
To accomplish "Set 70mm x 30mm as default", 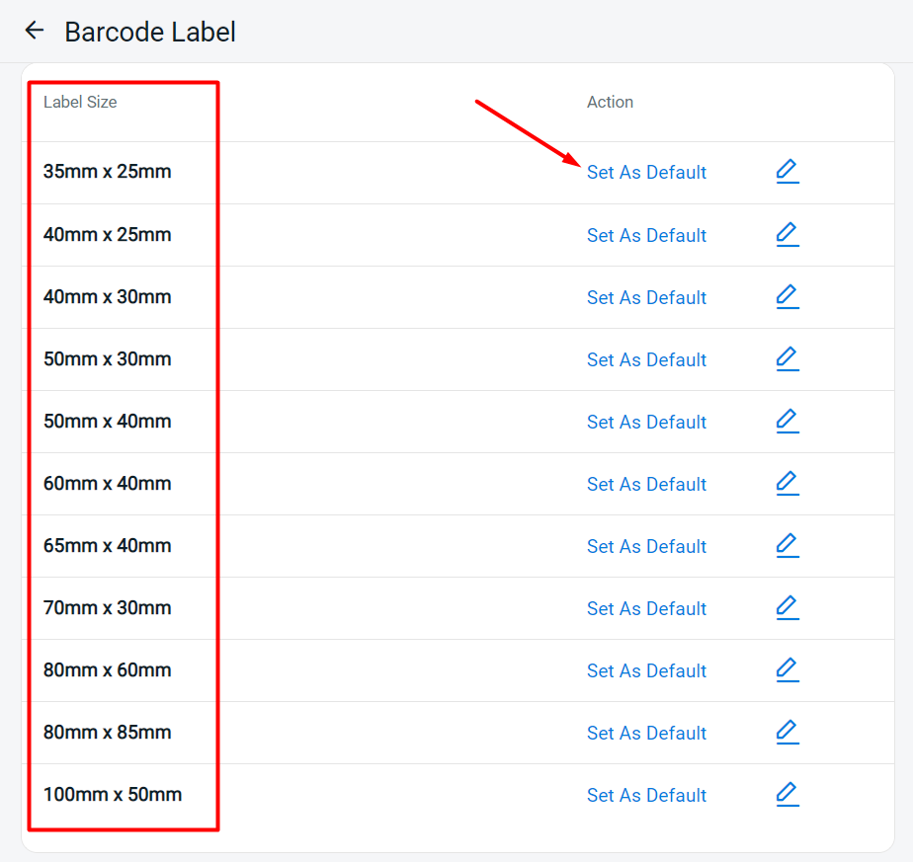I will click(x=646, y=609).
